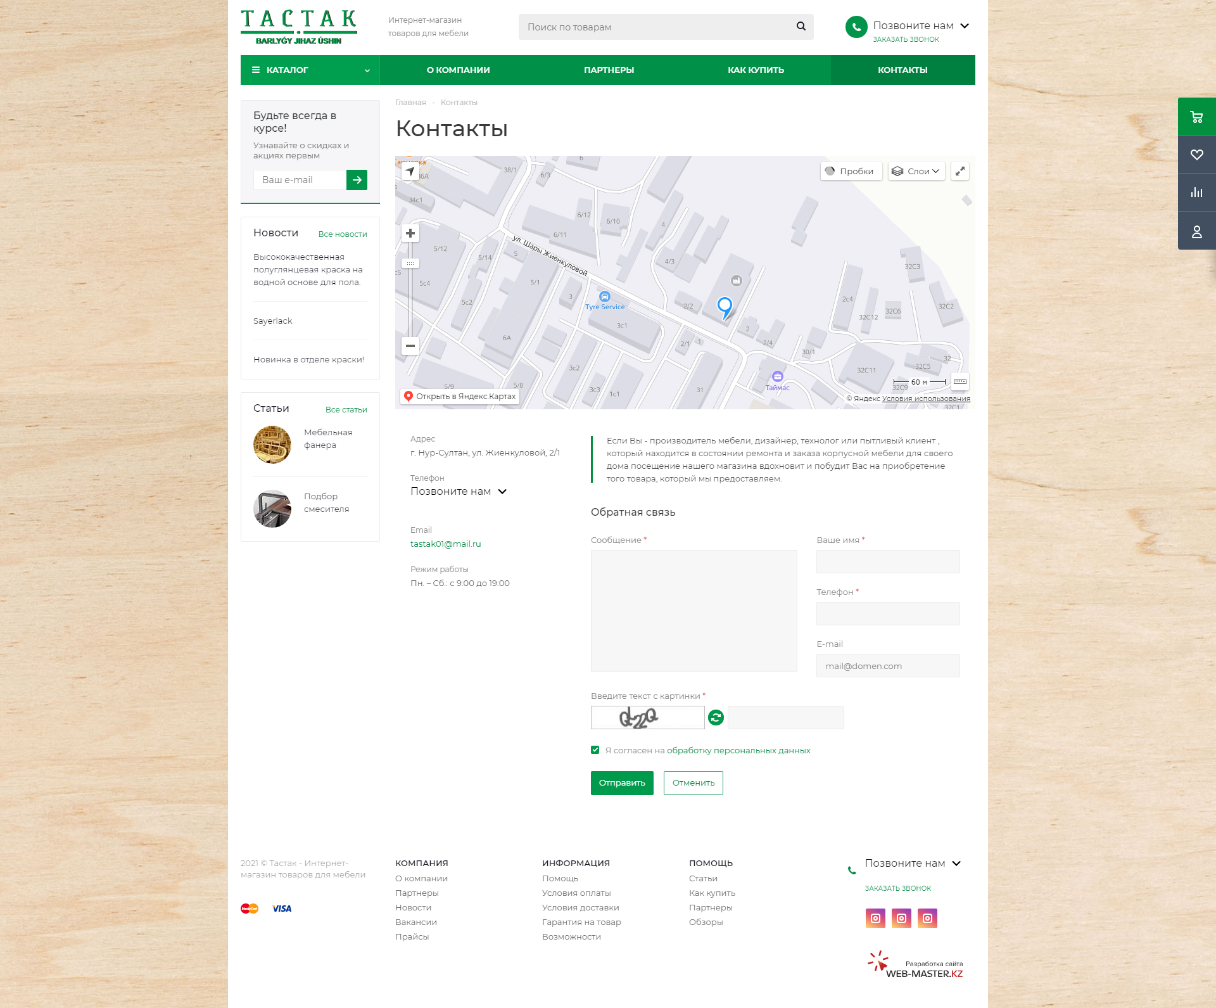
Task: Focus the Ваш e-mail newsletter field
Action: (300, 180)
